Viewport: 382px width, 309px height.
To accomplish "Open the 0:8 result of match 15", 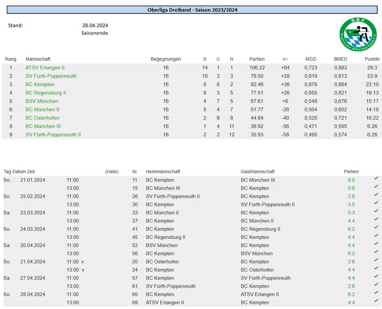I will pos(351,188).
